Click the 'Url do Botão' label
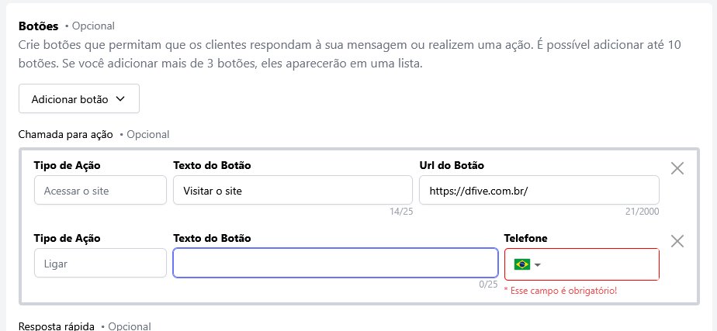Viewport: 717px width, 331px height. 452,166
